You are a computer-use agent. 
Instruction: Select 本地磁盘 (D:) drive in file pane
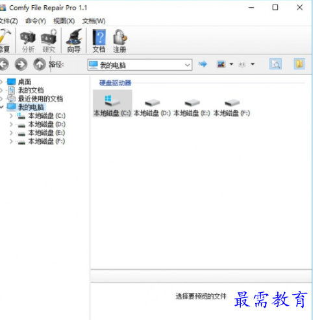(152, 108)
